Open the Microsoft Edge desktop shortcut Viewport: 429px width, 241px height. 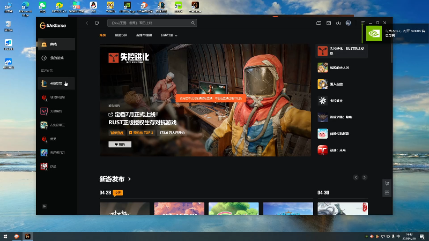click(25, 8)
